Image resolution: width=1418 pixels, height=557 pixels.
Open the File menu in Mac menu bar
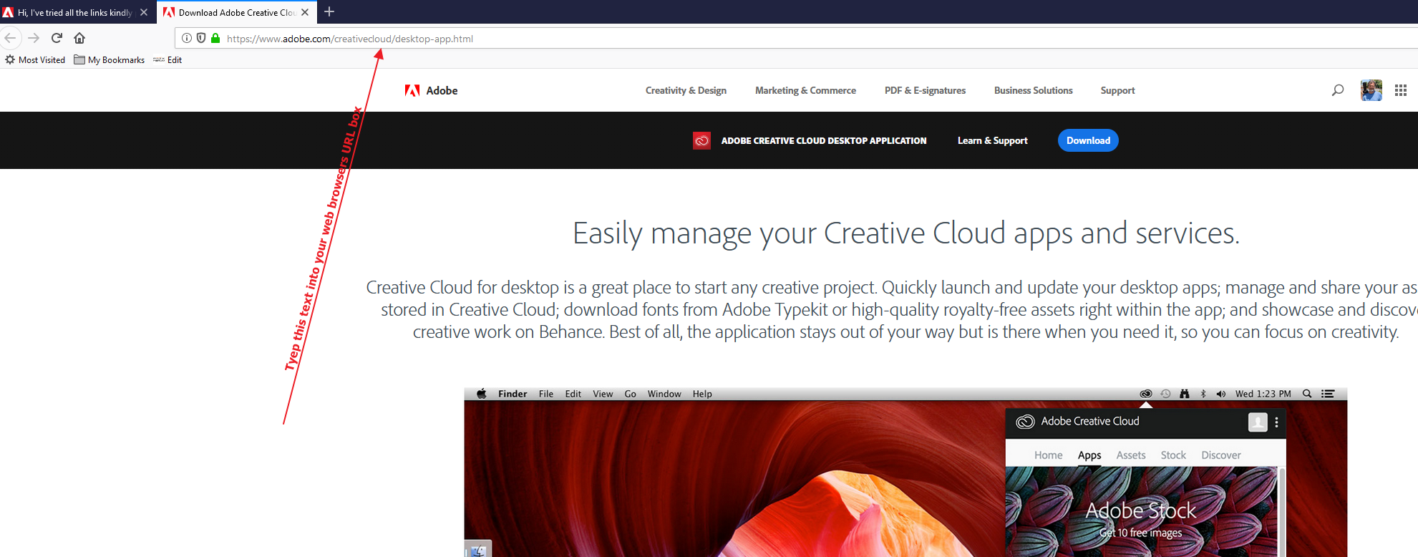pyautogui.click(x=546, y=394)
